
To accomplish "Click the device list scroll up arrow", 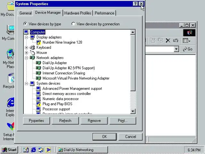I will 133,32.
